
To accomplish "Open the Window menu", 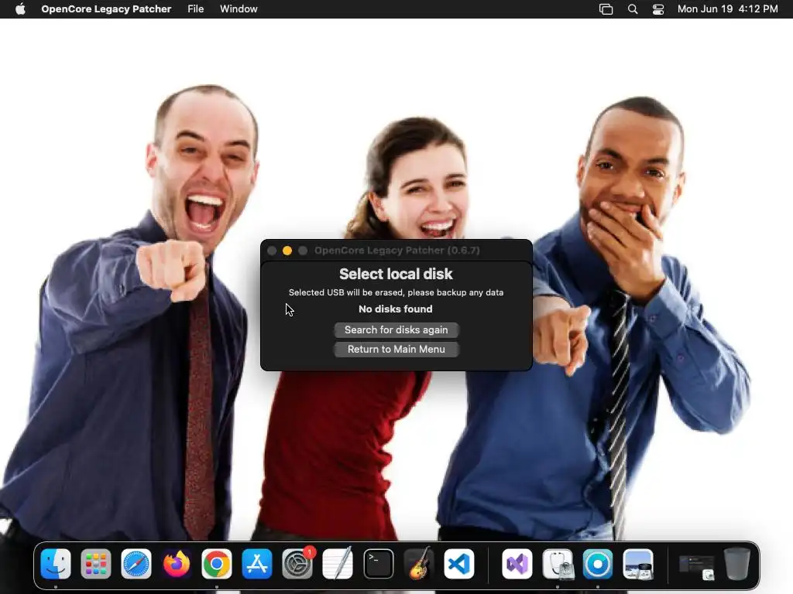I will 239,9.
